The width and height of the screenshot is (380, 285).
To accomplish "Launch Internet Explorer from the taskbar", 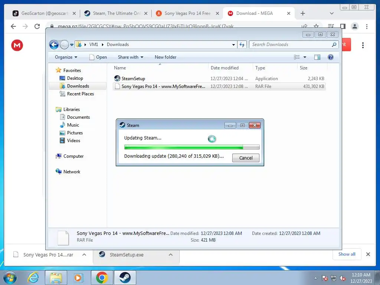I will pos(33,278).
